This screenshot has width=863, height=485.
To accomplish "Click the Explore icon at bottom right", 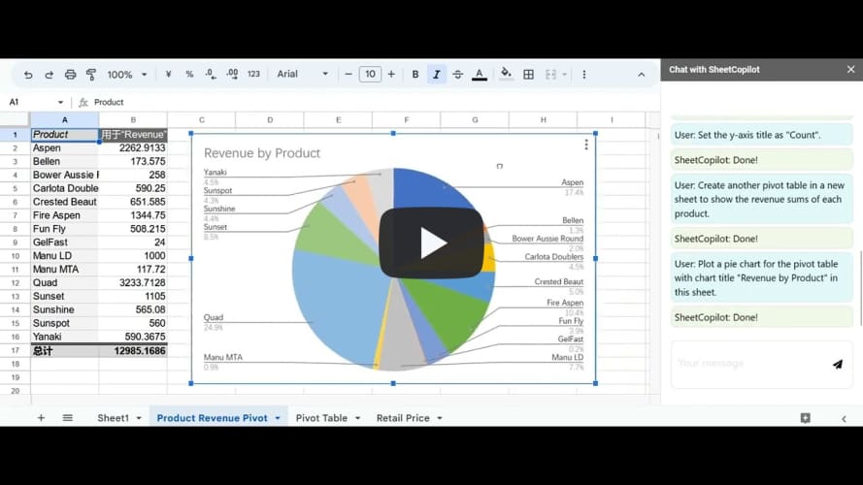I will tap(805, 418).
